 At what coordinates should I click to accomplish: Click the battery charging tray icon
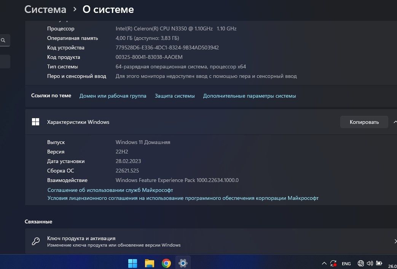pyautogui.click(x=379, y=263)
